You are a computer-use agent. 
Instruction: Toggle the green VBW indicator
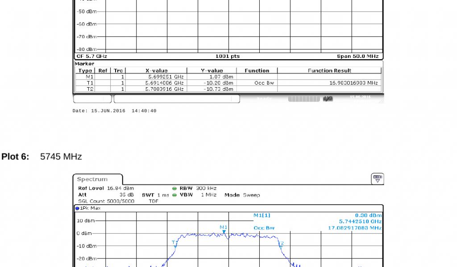[174, 195]
